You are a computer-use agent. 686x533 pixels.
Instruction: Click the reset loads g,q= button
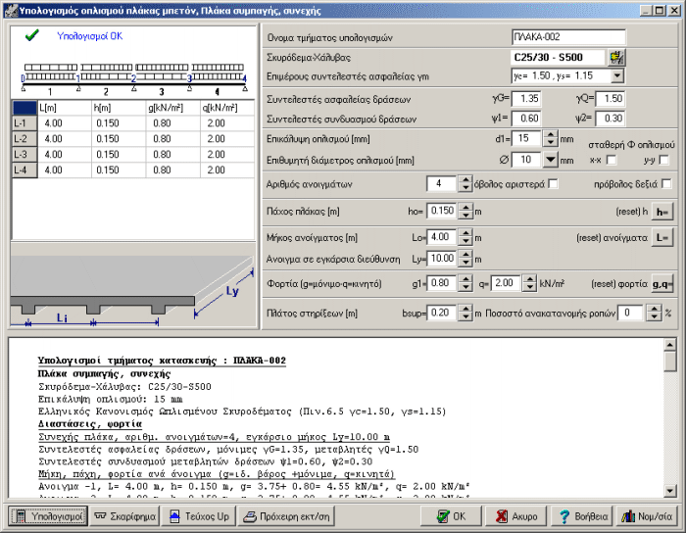662,283
